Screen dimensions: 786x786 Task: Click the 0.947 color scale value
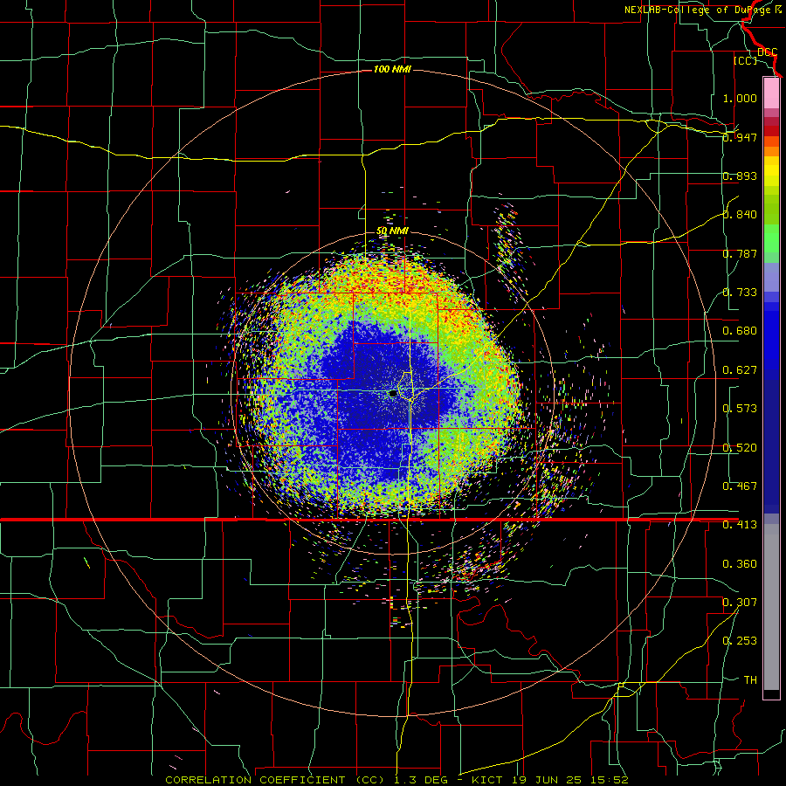coord(740,137)
